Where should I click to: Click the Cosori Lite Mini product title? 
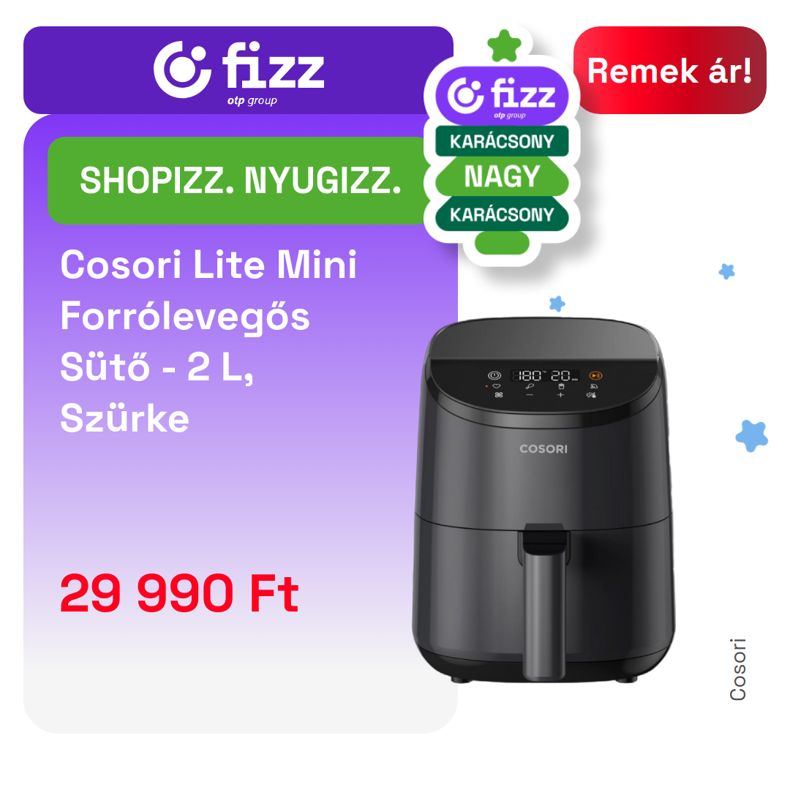pos(208,341)
